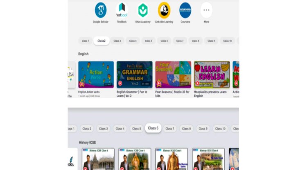
Task: Open the TestBook app icon
Action: click(122, 10)
